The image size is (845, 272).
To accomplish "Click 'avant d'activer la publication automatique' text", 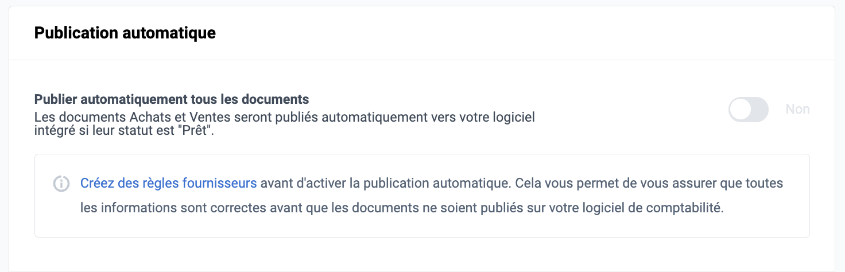I will (385, 184).
